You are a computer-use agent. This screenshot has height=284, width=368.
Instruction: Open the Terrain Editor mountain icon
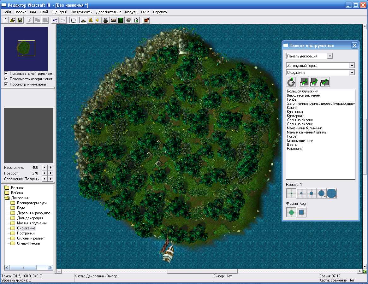point(83,21)
